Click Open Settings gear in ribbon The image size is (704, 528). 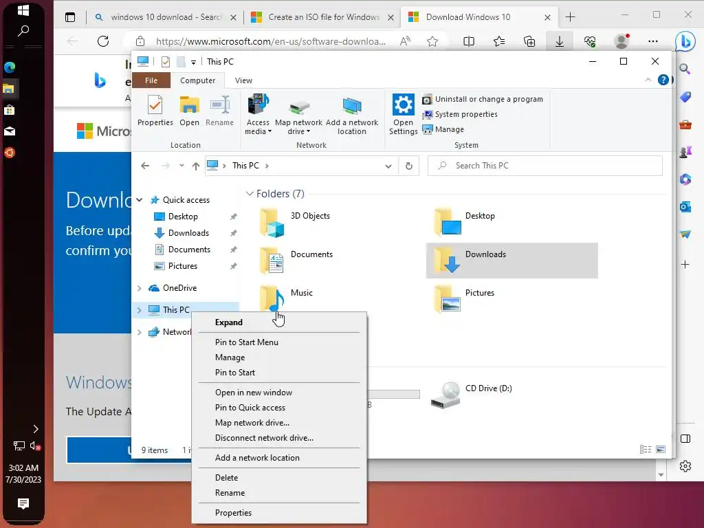click(403, 115)
